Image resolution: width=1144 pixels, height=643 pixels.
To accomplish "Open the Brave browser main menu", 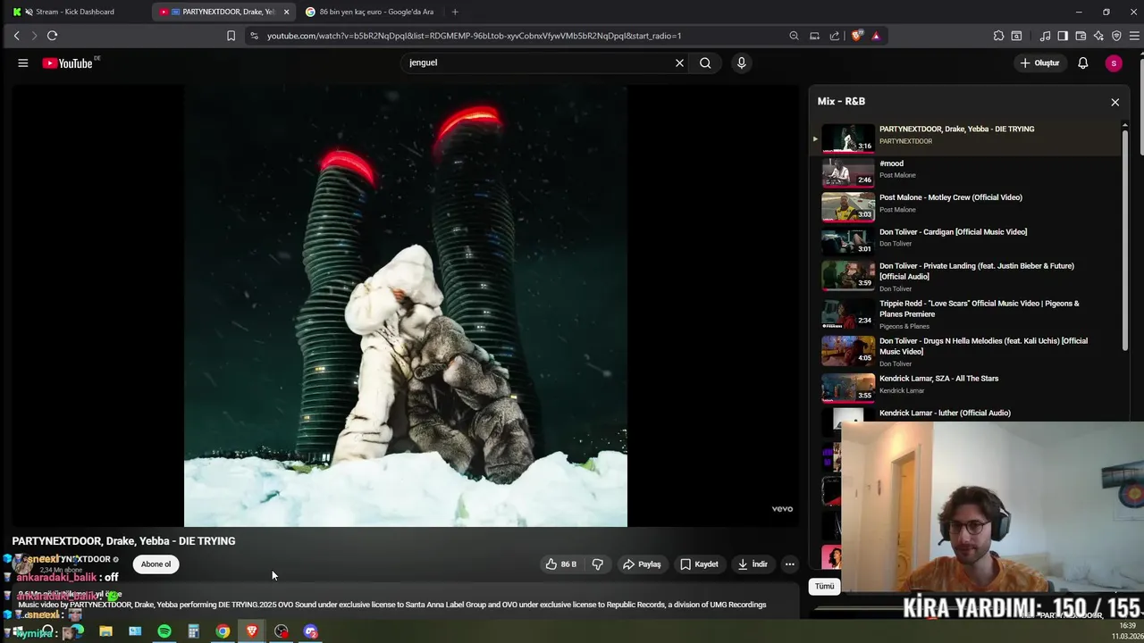I will coord(1134,36).
